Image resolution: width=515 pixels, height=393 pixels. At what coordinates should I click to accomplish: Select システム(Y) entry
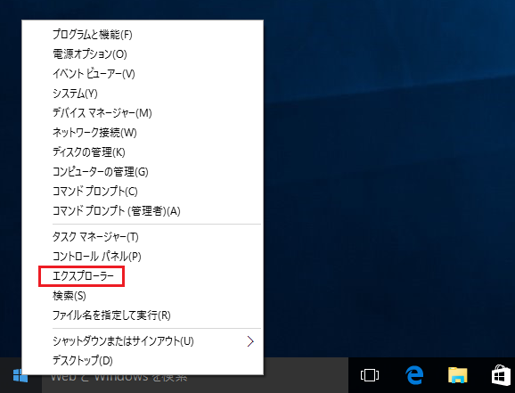pos(143,94)
